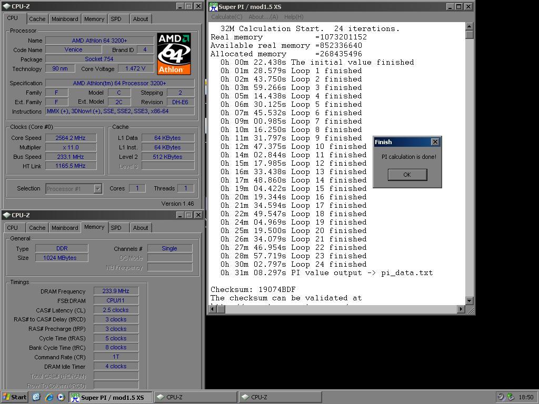
Task: Click the Multiplier value x 11.0
Action: (71, 147)
